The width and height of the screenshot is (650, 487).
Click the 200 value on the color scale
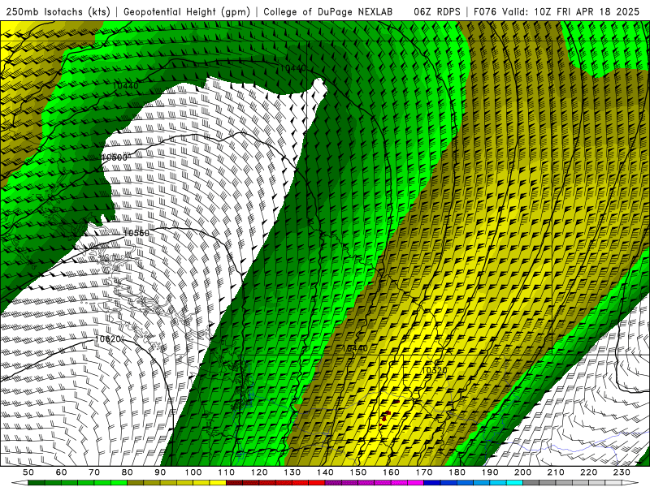pyautogui.click(x=522, y=472)
